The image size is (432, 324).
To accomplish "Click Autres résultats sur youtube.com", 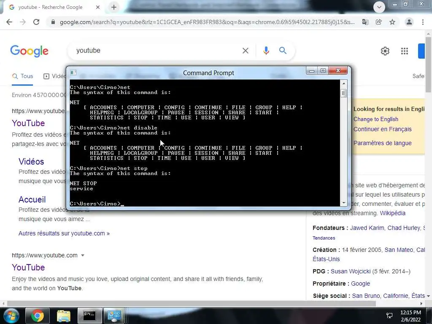I will (x=64, y=233).
